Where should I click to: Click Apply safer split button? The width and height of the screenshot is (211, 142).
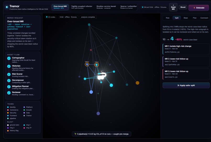tap(186, 85)
